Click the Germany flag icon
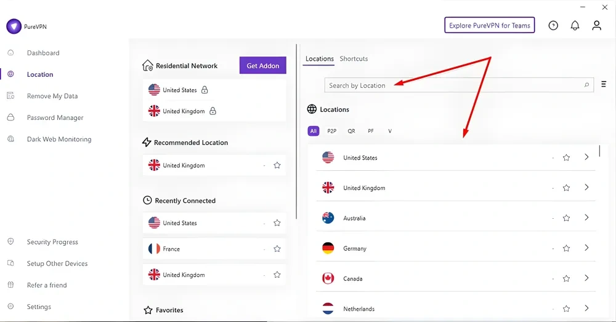This screenshot has width=616, height=322. click(328, 248)
